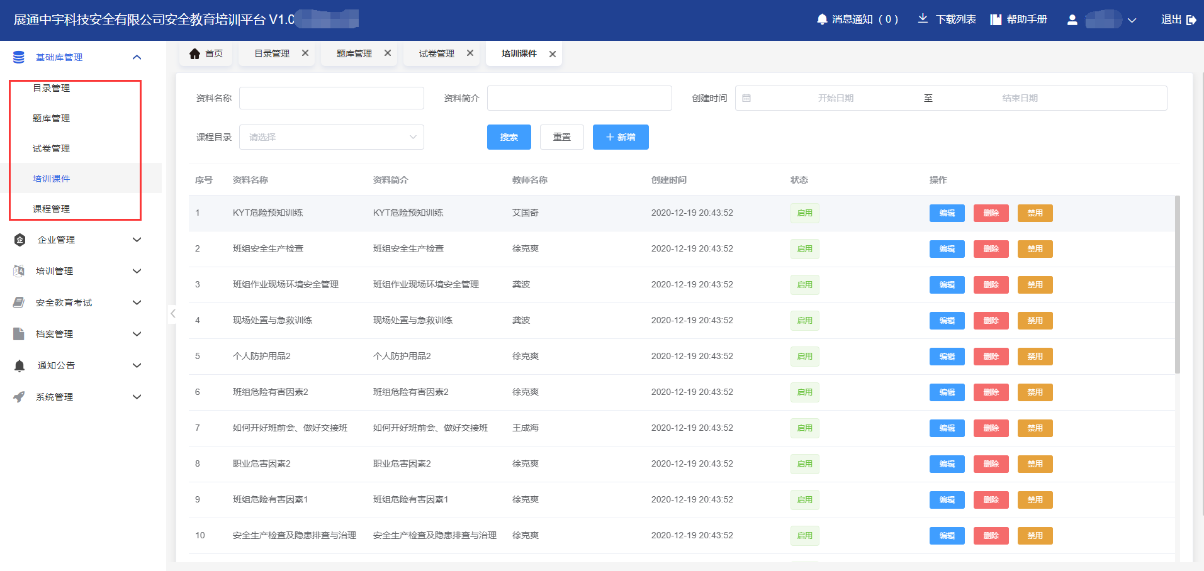The image size is (1204, 571).
Task: Select 培训课件 in the sidebar
Action: 52,179
